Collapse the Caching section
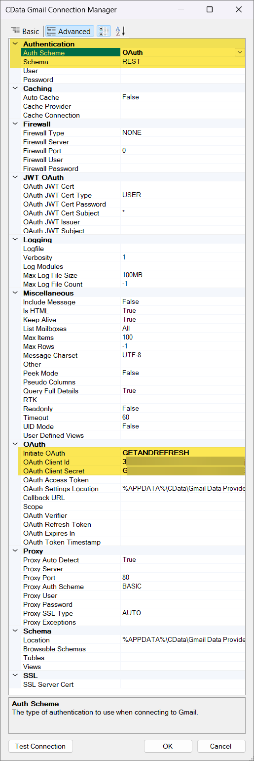 click(15, 88)
